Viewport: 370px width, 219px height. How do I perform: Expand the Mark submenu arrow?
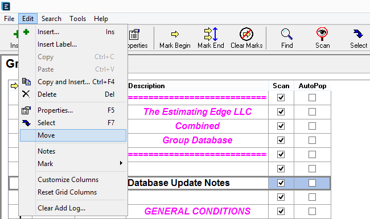click(x=121, y=163)
